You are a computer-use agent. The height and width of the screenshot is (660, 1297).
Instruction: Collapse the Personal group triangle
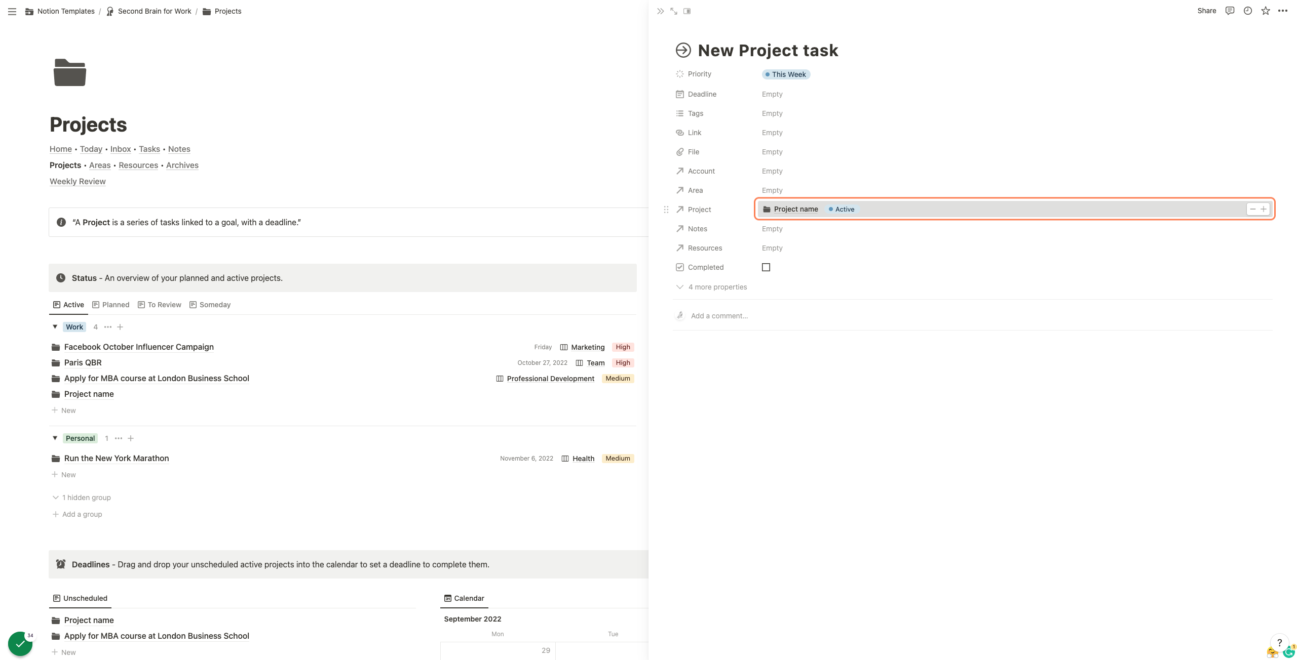click(55, 438)
